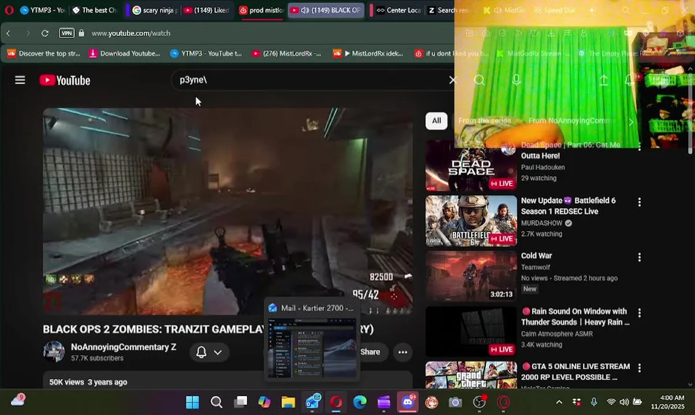Open more actions three-dot button under video
Viewport: 695px width, 415px height.
tap(403, 352)
